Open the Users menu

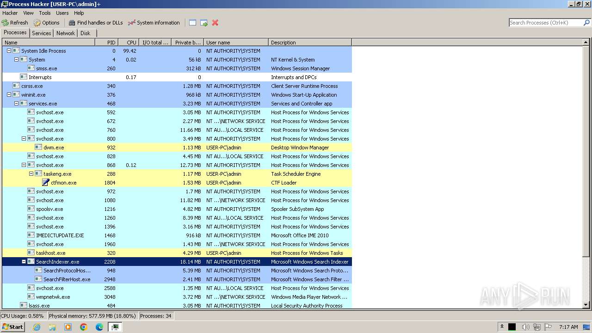click(x=62, y=13)
